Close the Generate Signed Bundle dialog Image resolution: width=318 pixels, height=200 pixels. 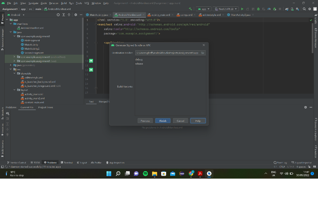204,45
